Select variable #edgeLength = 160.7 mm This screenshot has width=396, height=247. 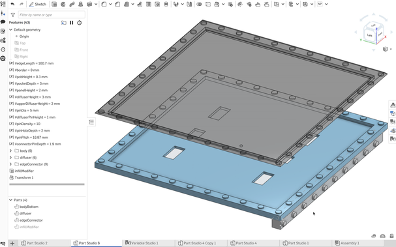click(x=34, y=63)
